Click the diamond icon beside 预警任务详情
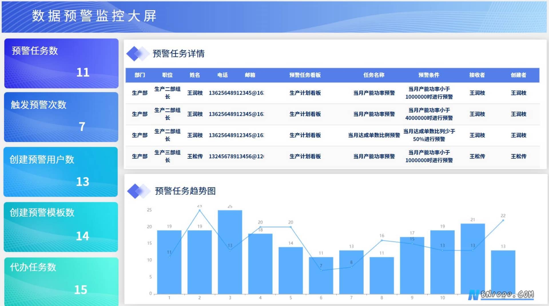This screenshot has width=549, height=306. [138, 53]
